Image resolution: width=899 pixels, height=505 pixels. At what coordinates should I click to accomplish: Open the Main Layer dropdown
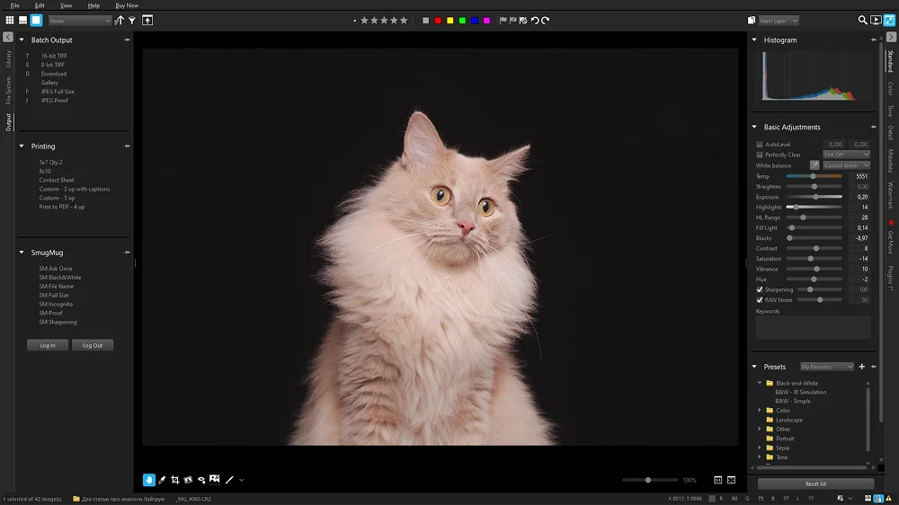coord(778,20)
